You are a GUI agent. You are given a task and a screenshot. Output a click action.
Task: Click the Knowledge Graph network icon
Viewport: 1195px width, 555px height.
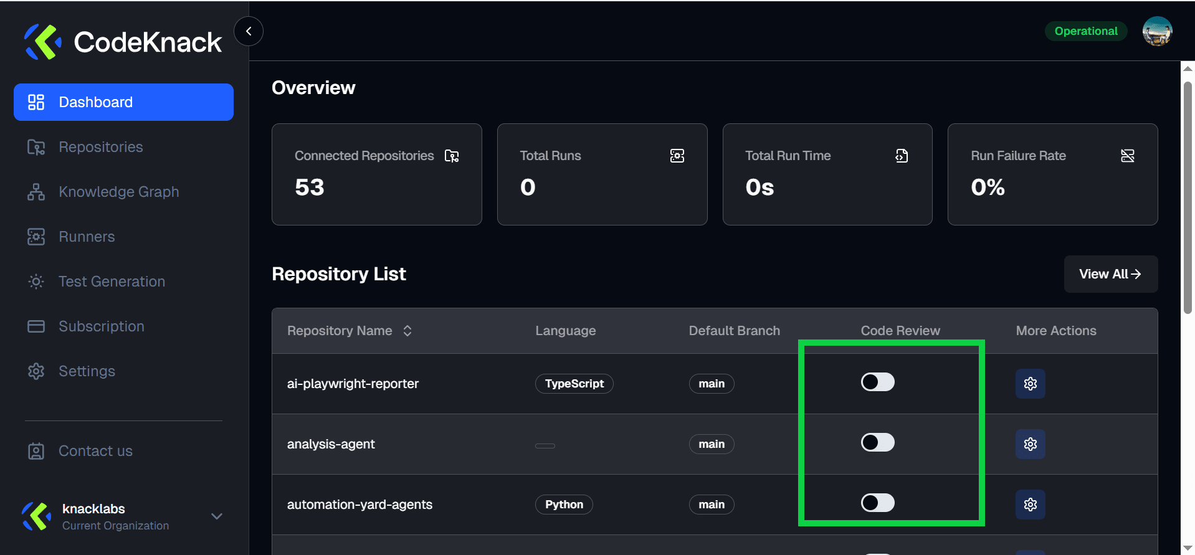pyautogui.click(x=36, y=192)
